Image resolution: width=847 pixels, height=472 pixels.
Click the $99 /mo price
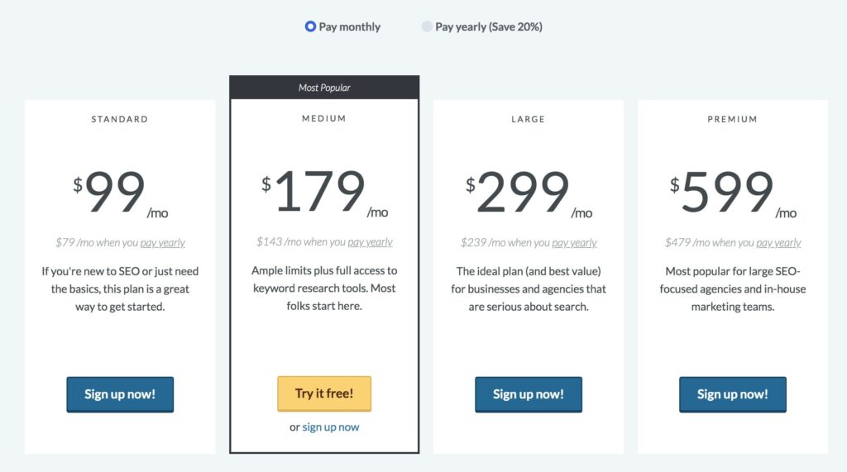pos(121,193)
